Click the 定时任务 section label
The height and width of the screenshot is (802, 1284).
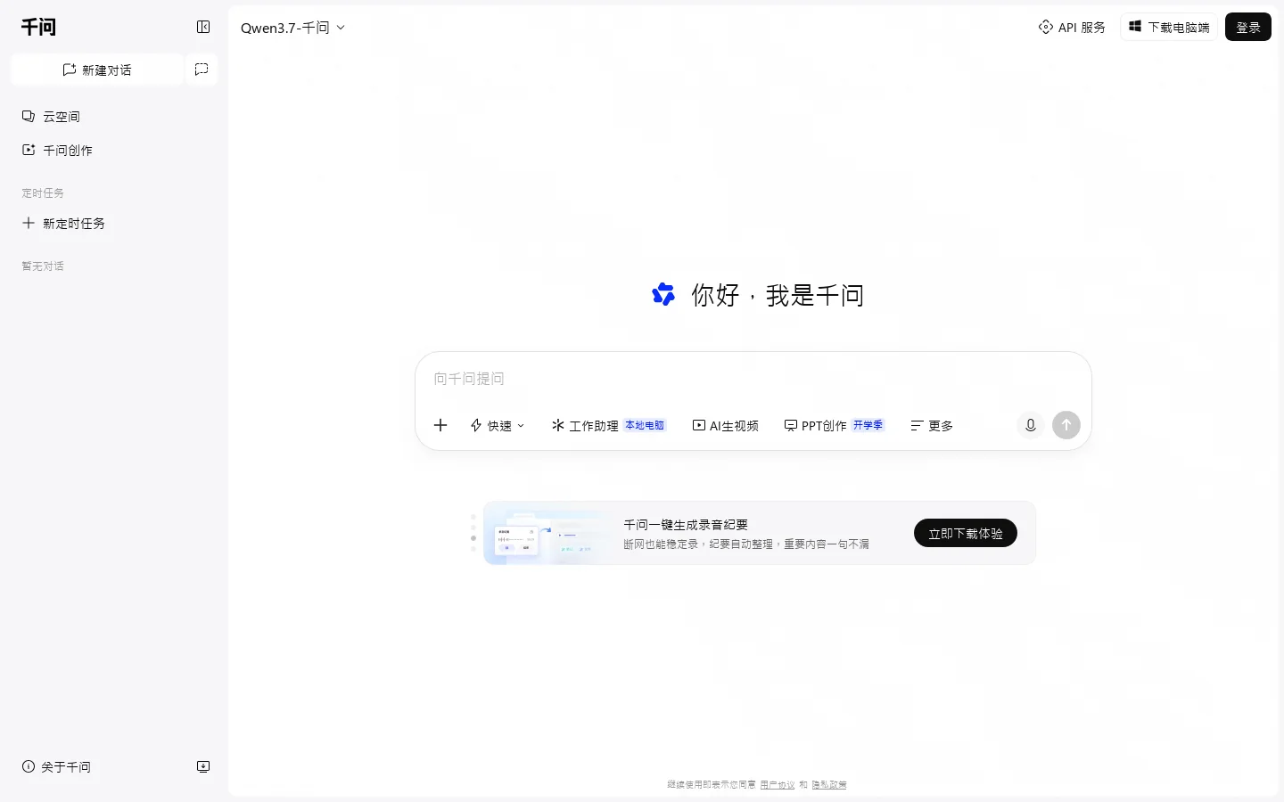coord(43,193)
